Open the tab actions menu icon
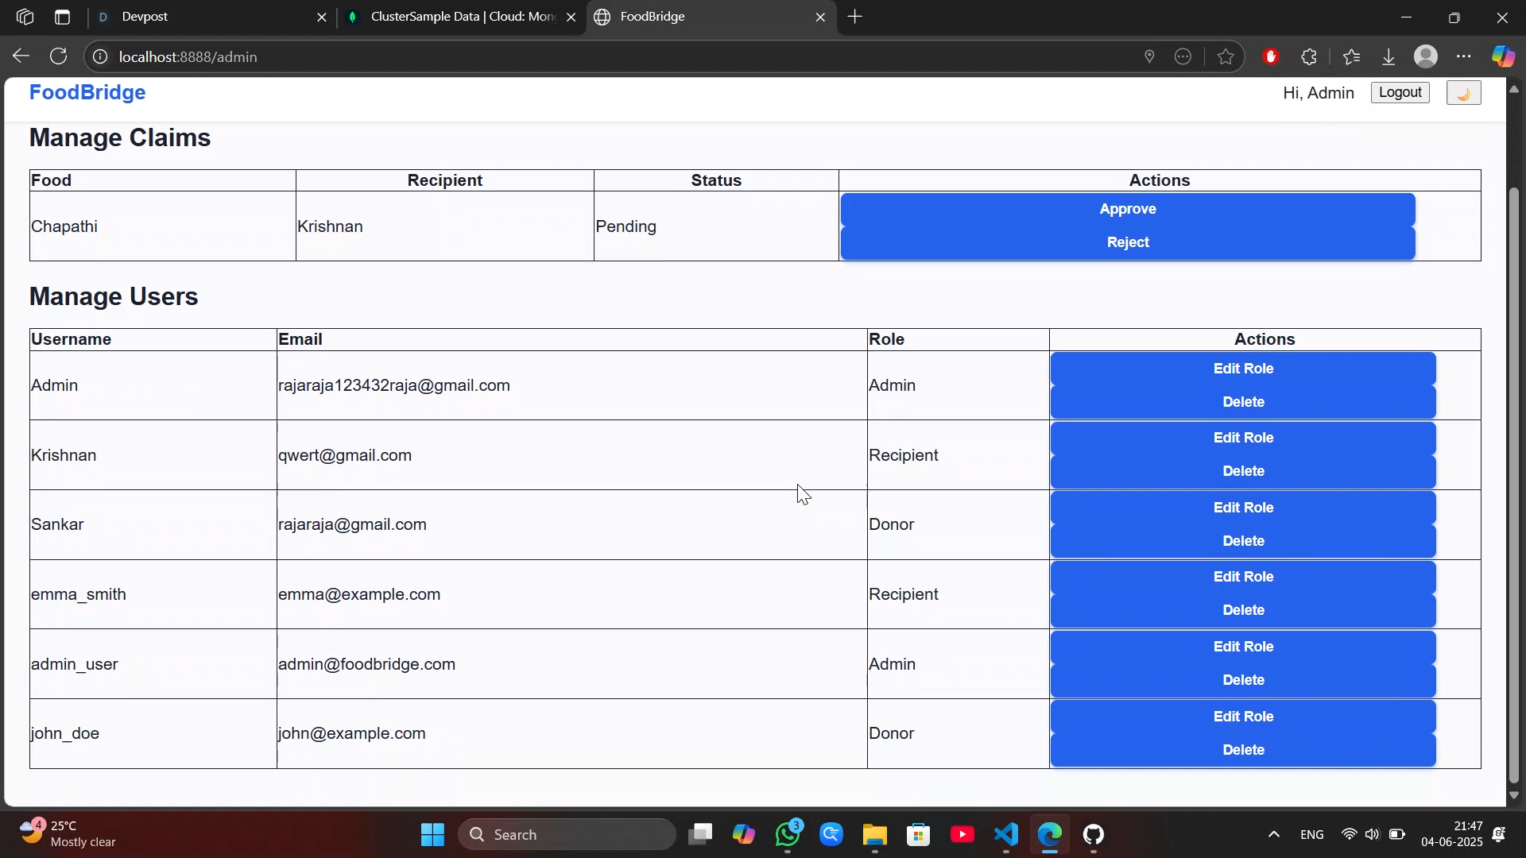 pyautogui.click(x=63, y=17)
